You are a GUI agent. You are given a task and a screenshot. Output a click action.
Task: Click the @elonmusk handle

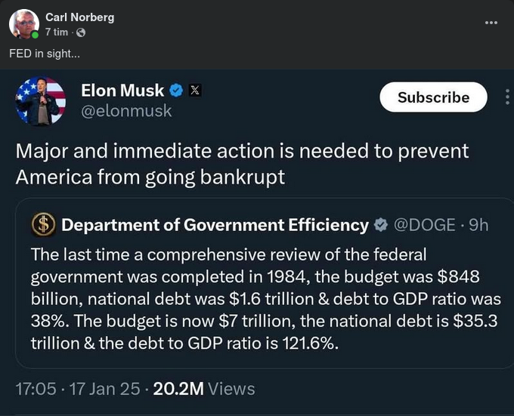(126, 111)
